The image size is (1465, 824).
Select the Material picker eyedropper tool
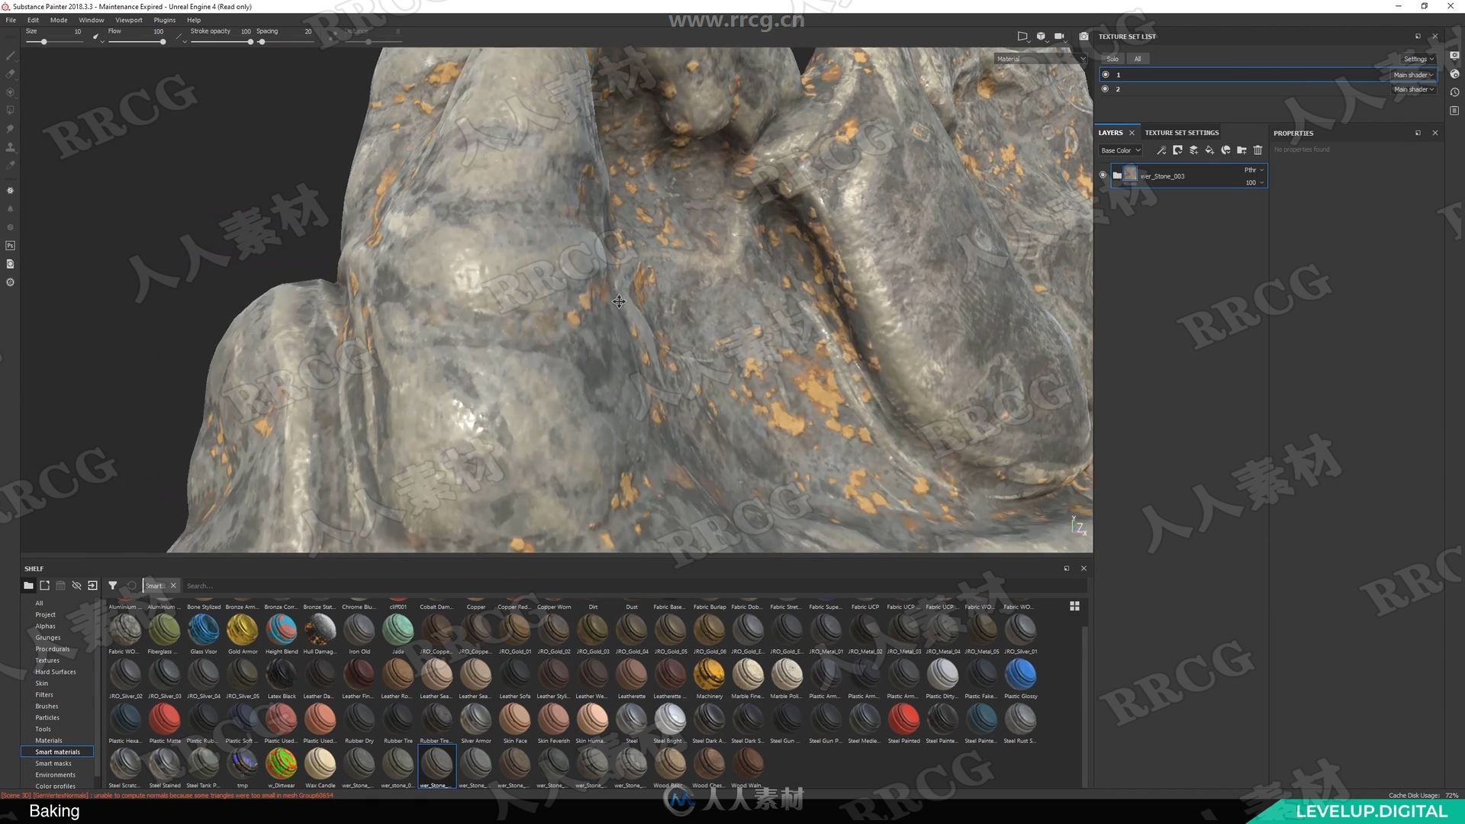[x=10, y=166]
